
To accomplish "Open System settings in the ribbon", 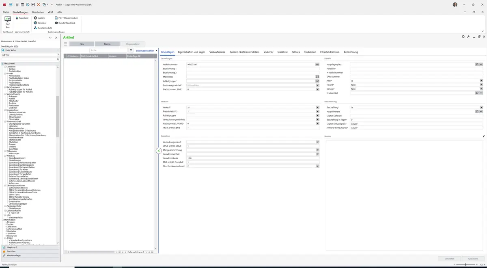I will click(x=39, y=18).
